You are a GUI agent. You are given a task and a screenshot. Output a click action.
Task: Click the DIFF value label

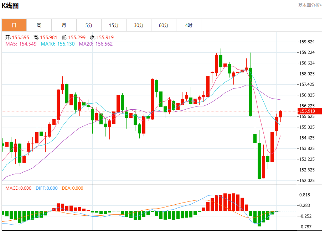click(46, 188)
